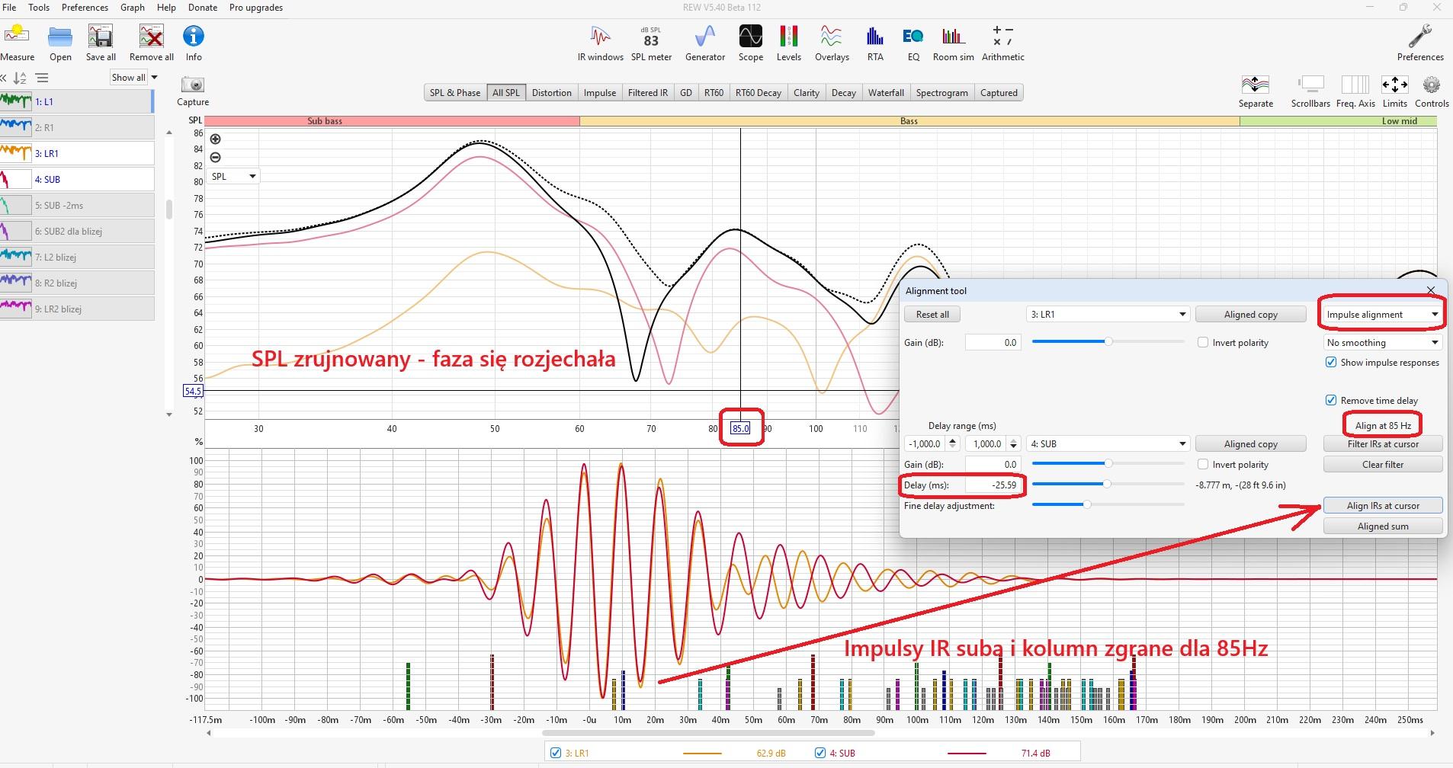Image resolution: width=1453 pixels, height=768 pixels.
Task: Click the Capture camera icon
Action: 193,85
